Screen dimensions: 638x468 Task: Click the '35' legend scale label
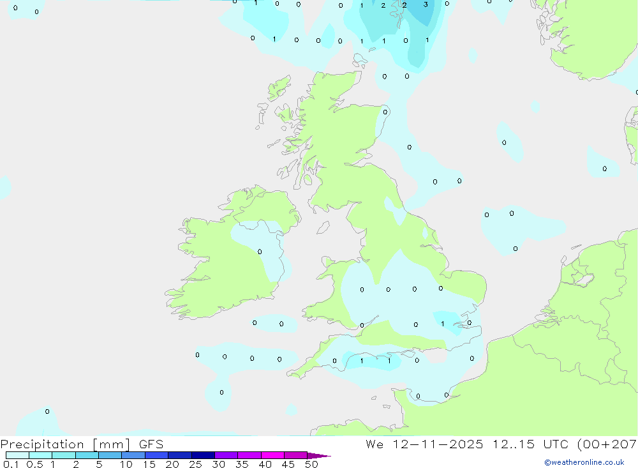[x=242, y=464]
